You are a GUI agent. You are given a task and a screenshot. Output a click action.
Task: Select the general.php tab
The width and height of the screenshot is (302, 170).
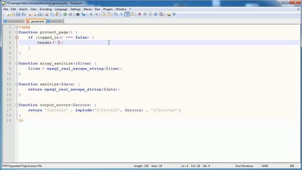(x=35, y=21)
